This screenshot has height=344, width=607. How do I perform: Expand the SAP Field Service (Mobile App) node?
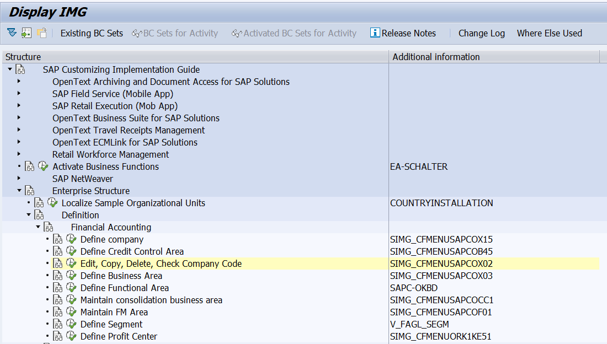(x=19, y=93)
